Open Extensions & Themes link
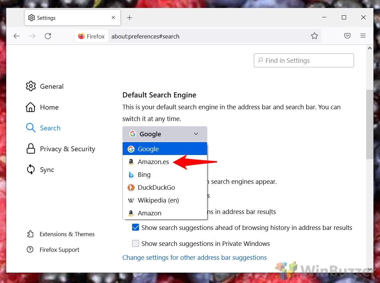380x283 pixels. [61, 234]
